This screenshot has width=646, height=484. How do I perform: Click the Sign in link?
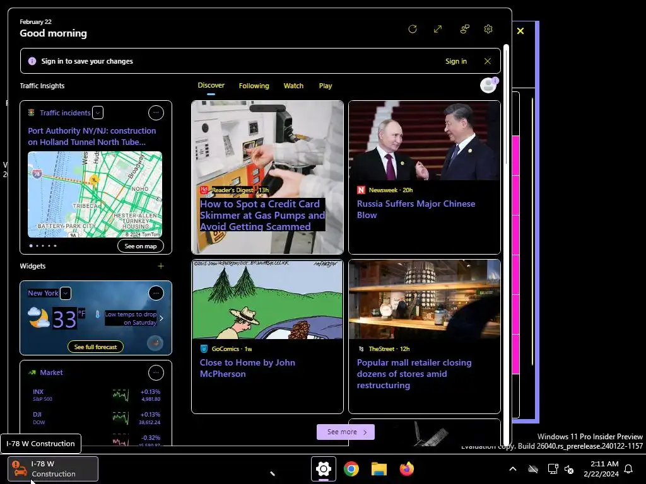456,61
